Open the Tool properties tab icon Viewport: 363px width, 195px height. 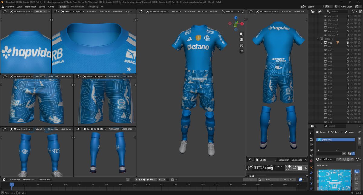point(311,133)
